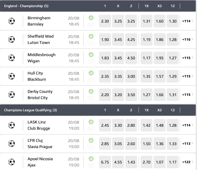The width and height of the screenshot is (197, 170).
Task: Open green statistics icon for Sheffield Wed match
Action: (x=91, y=36)
